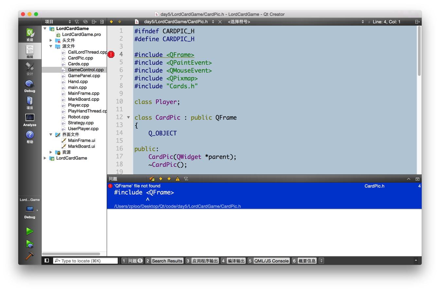Open the 应用程序输出 output tab
440x291 pixels.
coord(202,261)
